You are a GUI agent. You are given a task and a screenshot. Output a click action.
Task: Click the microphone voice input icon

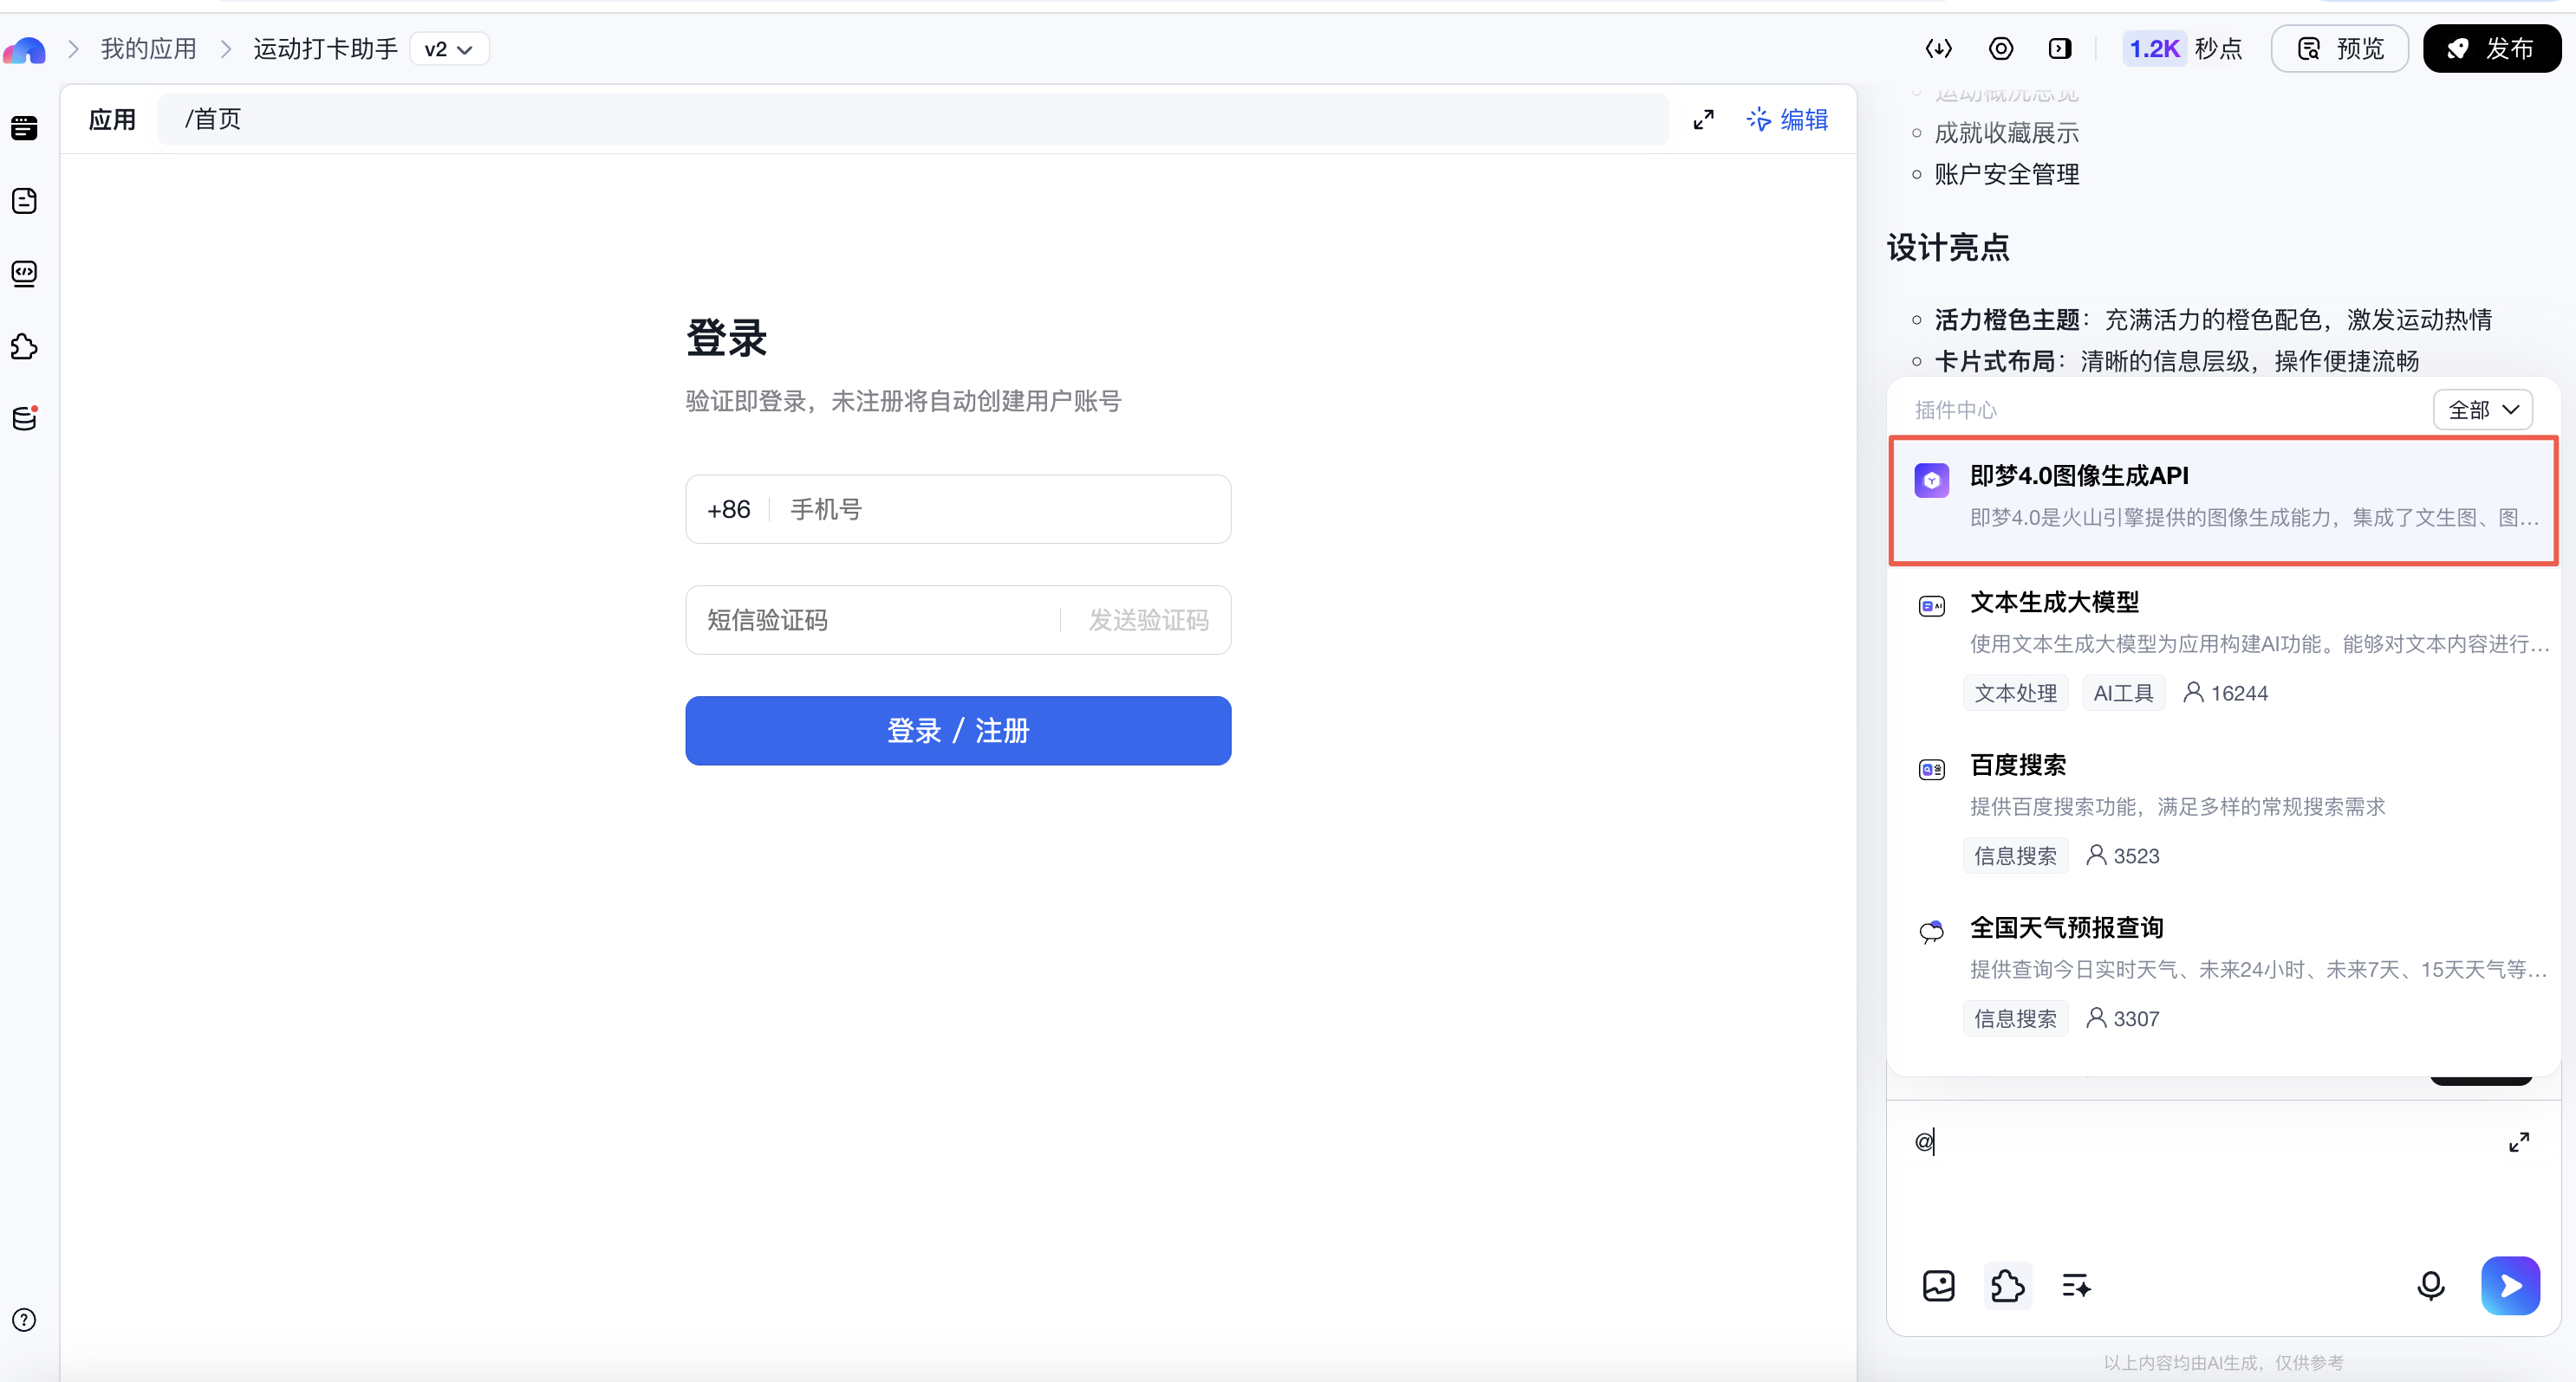click(2430, 1285)
